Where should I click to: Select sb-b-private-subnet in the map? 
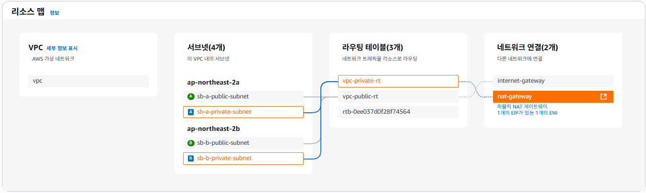(243, 158)
